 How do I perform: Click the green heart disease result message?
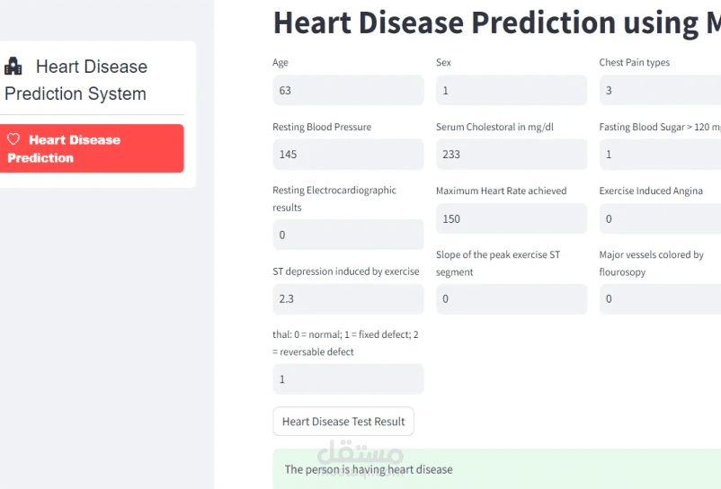(x=496, y=469)
